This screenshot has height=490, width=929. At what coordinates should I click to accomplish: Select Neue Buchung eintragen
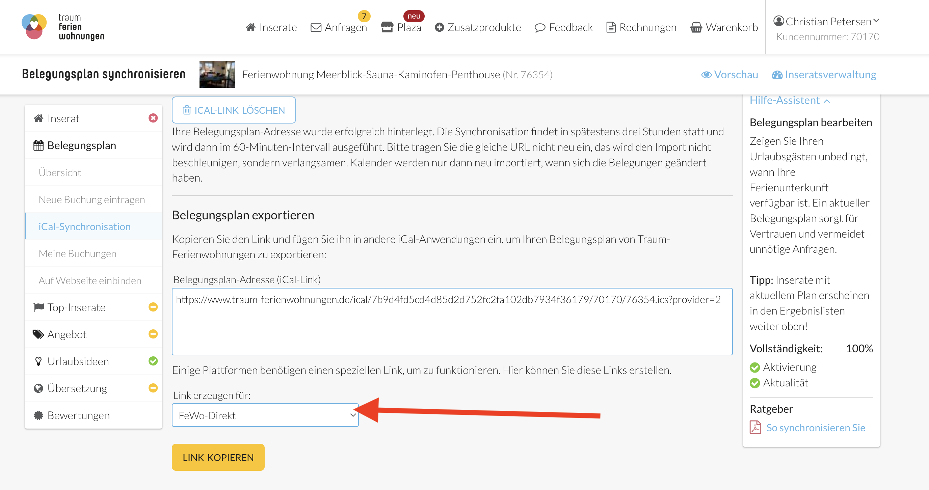[x=94, y=199]
